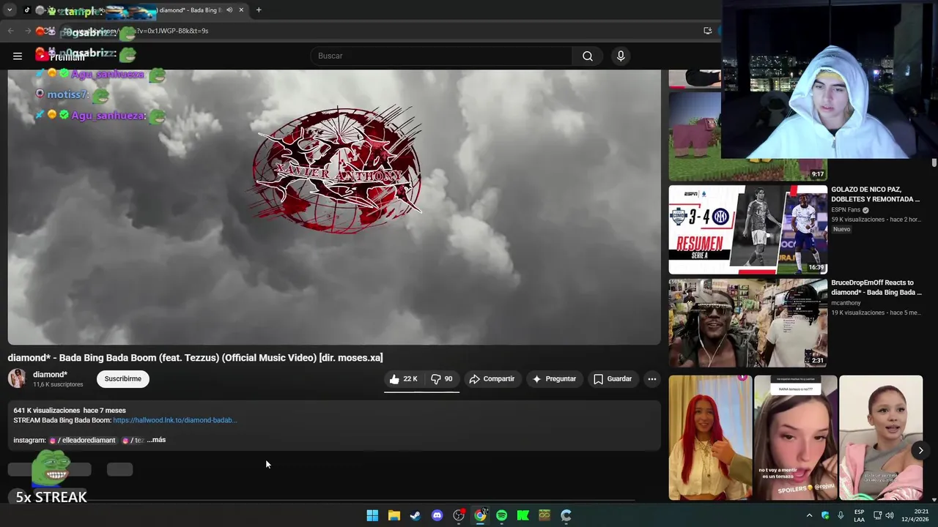Viewport: 938px width, 527px height.
Task: Switch to the TikTok browser tab
Action: click(x=27, y=10)
